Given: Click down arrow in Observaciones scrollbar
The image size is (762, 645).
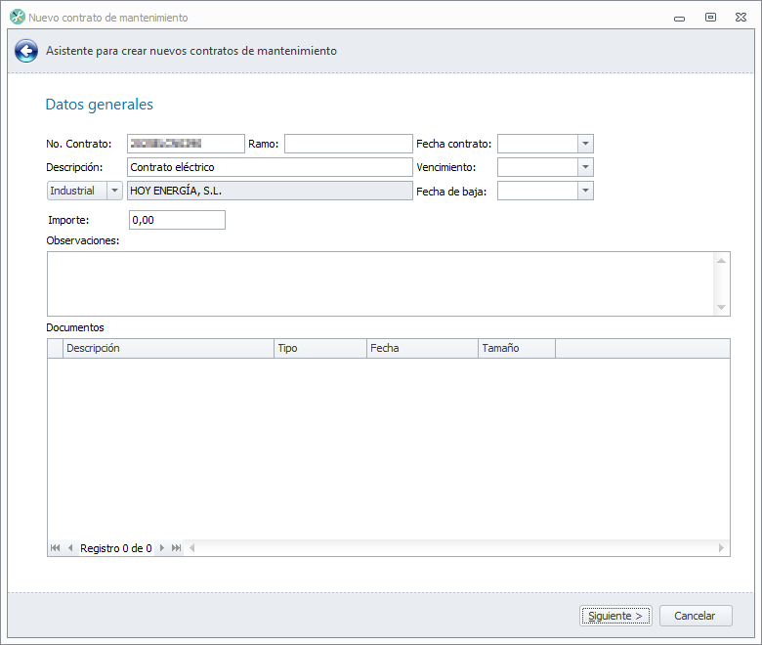Looking at the screenshot, I should pos(721,307).
